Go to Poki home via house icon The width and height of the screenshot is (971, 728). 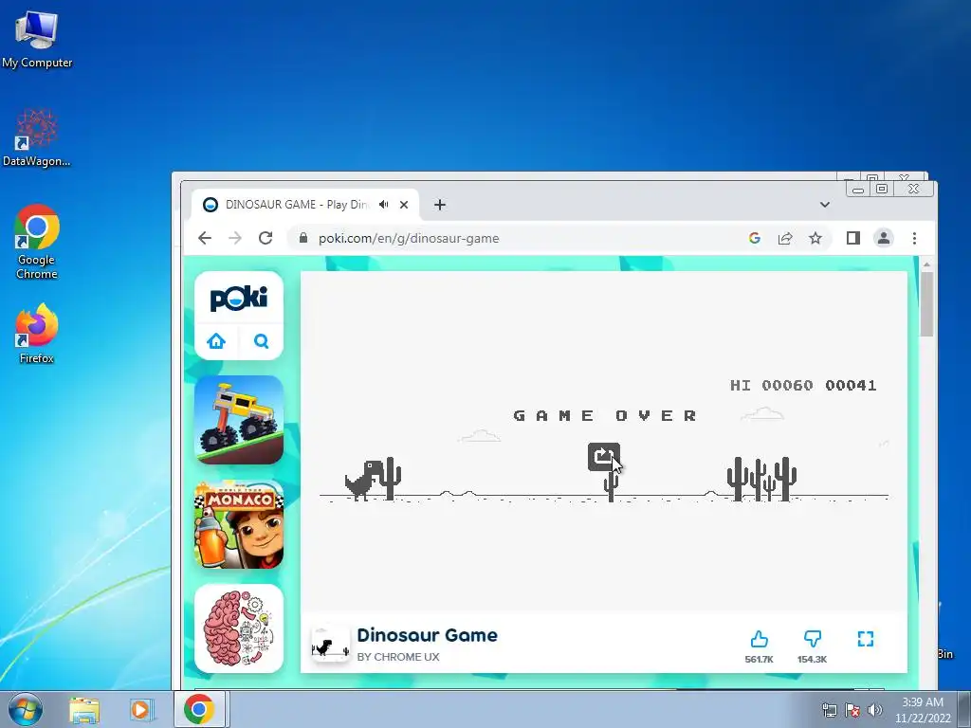tap(216, 341)
